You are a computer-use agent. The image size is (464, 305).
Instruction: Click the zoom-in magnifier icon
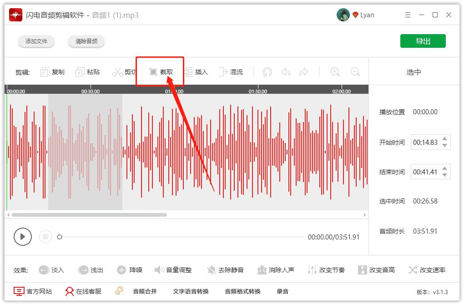335,71
